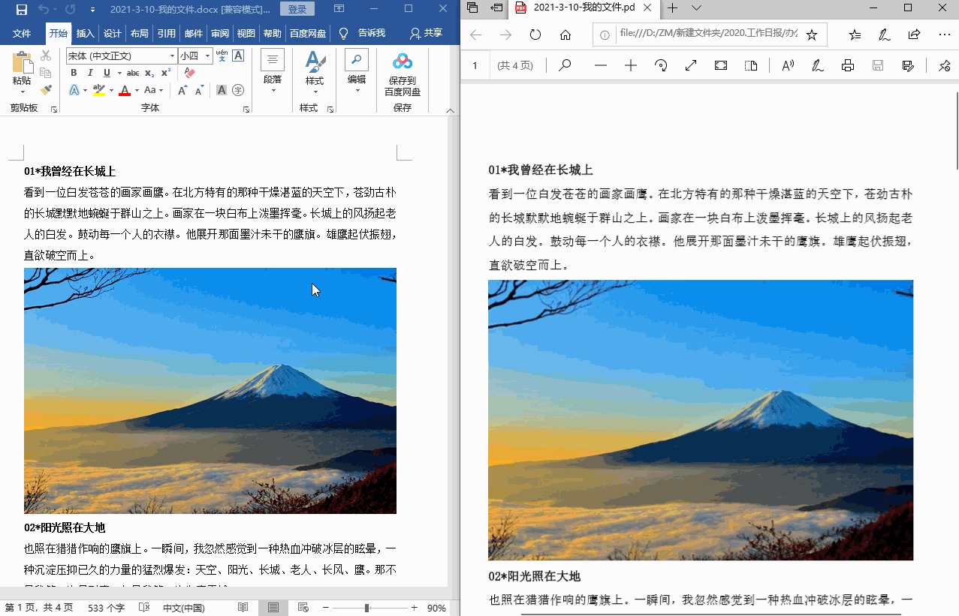The image size is (959, 616).
Task: Toggle bold formatting
Action: (x=73, y=72)
